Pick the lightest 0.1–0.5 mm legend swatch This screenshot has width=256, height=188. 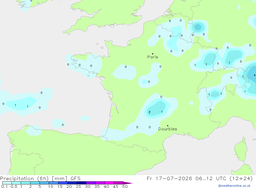click(x=7, y=183)
